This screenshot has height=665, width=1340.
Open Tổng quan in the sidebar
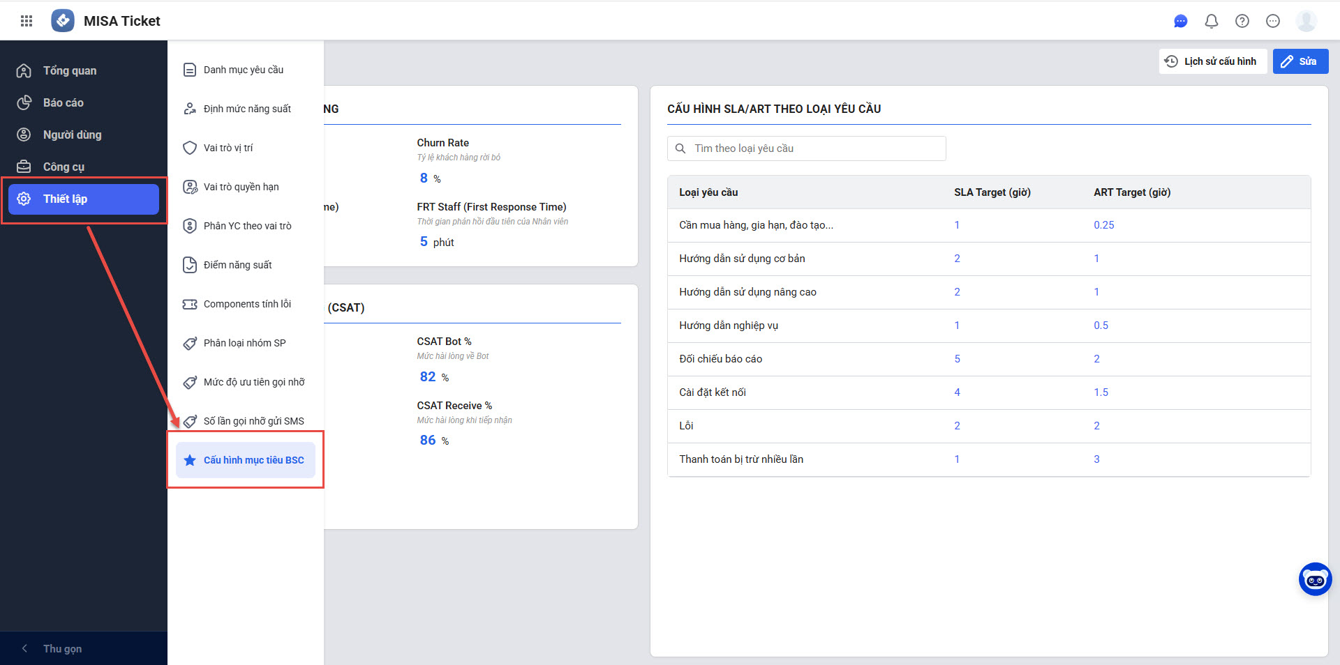[x=70, y=70]
